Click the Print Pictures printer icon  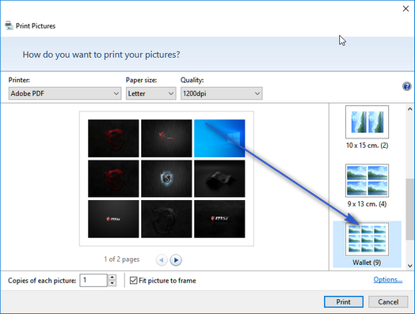tap(9, 25)
